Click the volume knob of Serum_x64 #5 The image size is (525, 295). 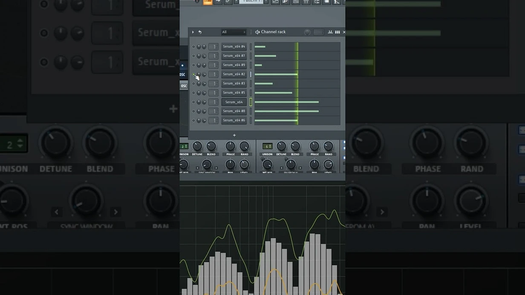[x=204, y=93]
